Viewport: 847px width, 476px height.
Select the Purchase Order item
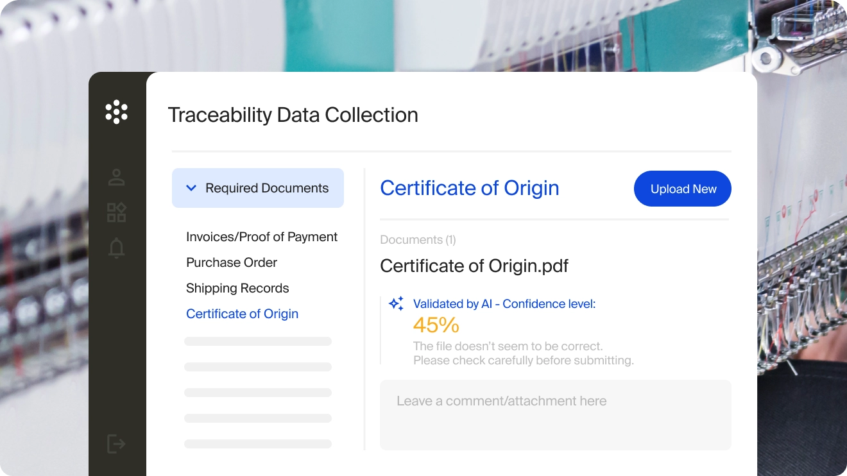pyautogui.click(x=232, y=262)
